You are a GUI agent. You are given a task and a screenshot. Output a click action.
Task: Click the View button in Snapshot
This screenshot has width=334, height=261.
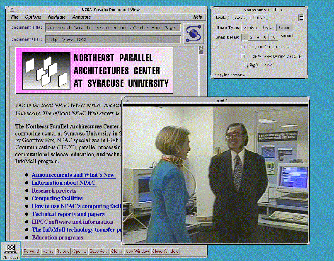tap(268, 65)
